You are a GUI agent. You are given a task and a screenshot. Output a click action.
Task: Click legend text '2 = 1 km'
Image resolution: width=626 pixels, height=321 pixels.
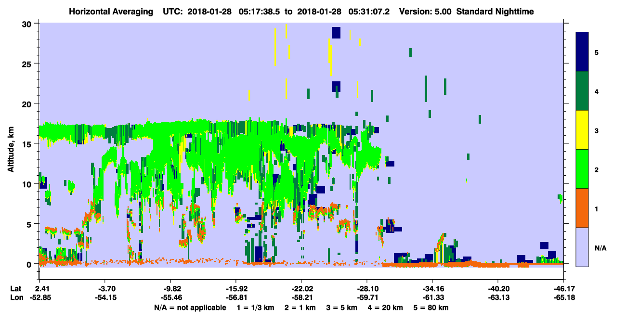pos(300,308)
